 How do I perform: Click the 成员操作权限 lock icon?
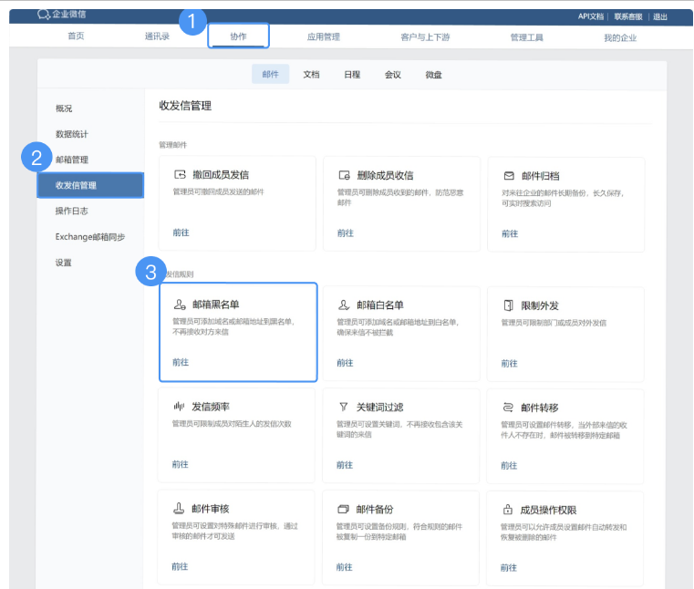pyautogui.click(x=508, y=509)
